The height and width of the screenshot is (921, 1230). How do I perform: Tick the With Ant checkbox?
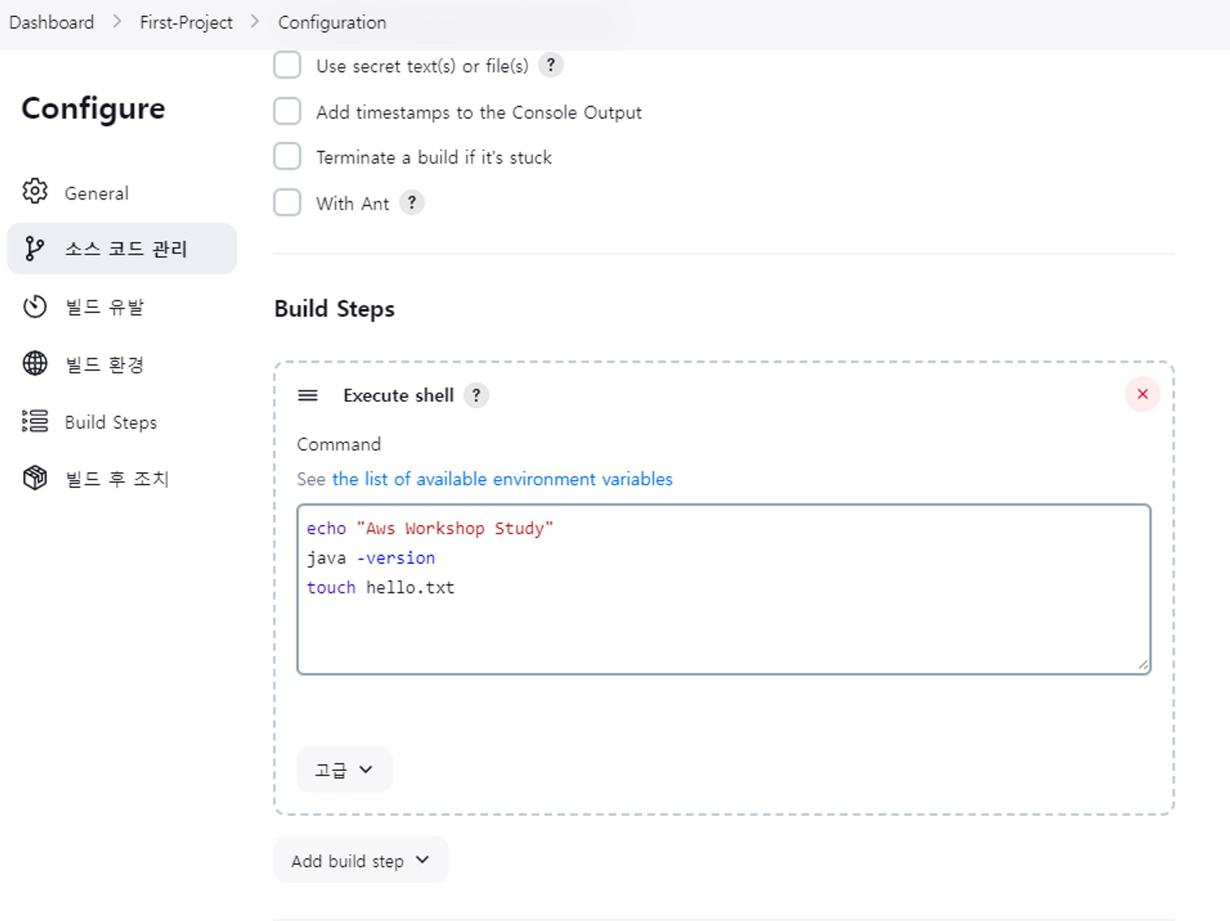coord(287,203)
